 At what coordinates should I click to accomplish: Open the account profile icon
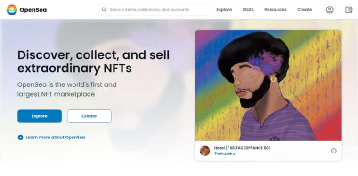[329, 10]
